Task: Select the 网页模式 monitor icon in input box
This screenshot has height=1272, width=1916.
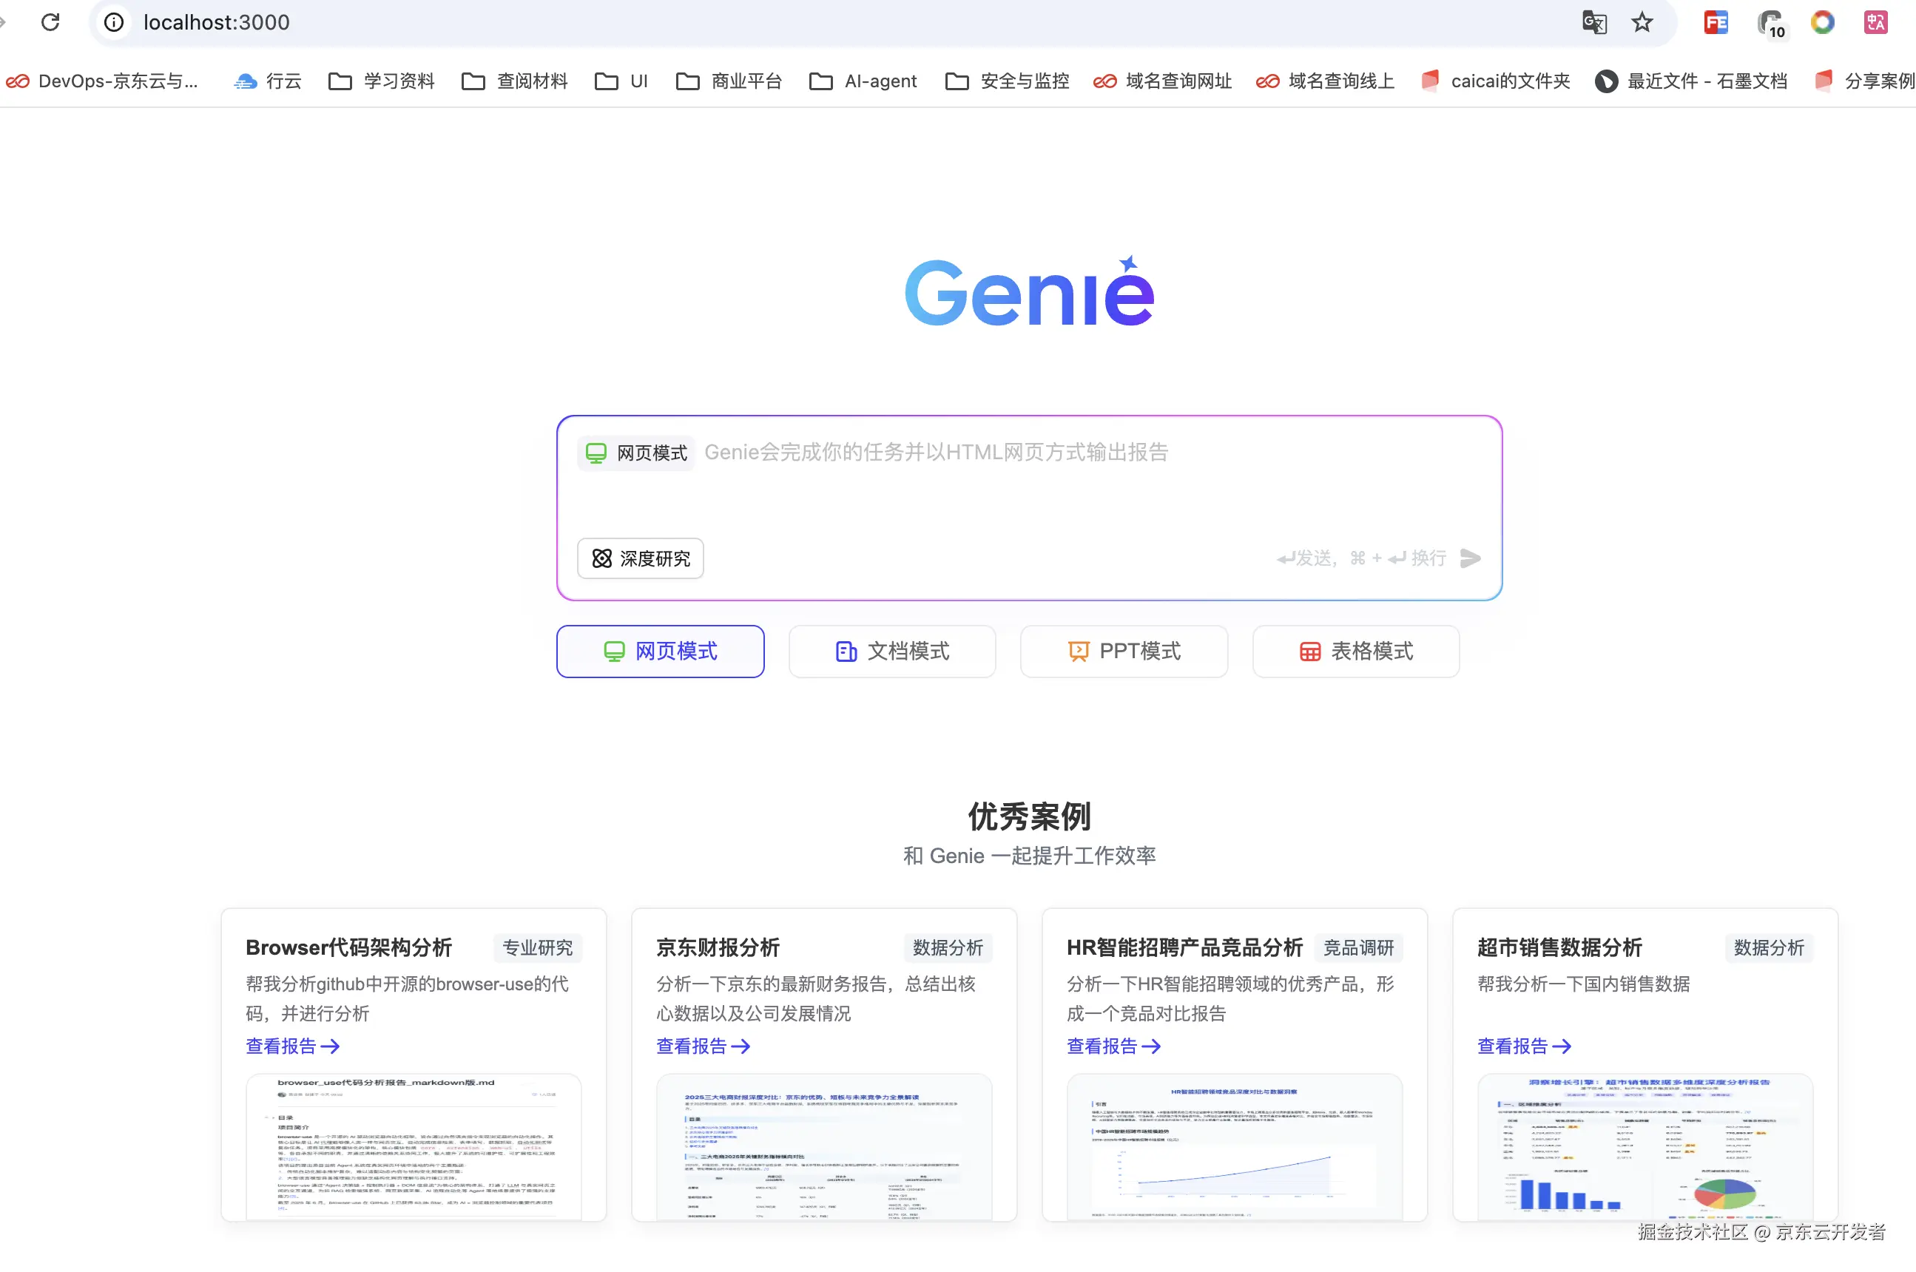Action: [x=596, y=452]
